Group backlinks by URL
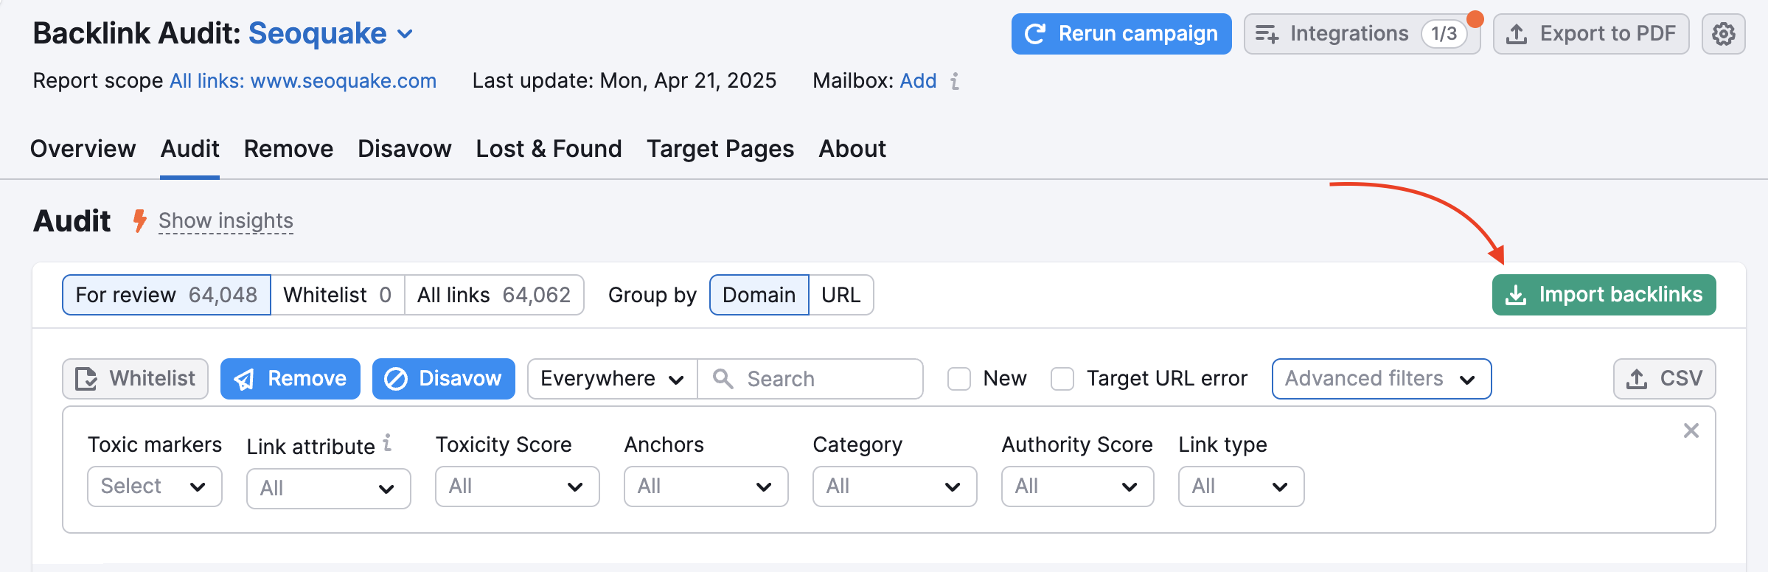1768x572 pixels. pos(841,295)
